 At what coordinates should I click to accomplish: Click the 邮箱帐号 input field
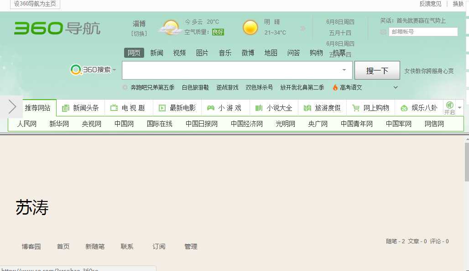pos(423,32)
